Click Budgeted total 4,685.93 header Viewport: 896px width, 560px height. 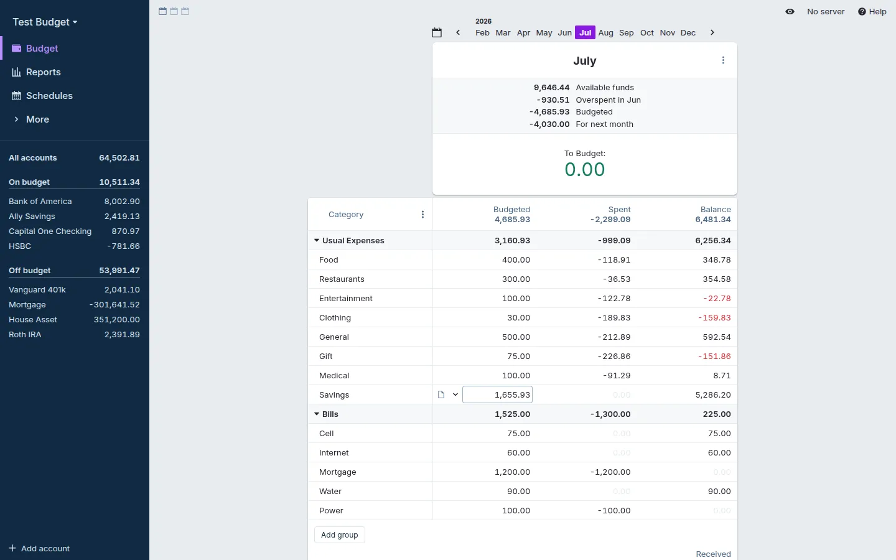513,220
